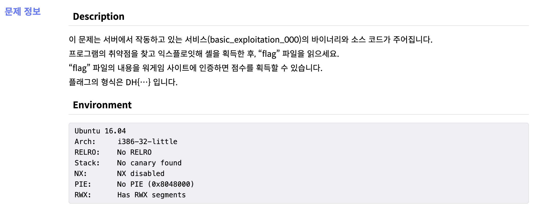Select the No canary found text
The width and height of the screenshot is (535, 211).
149,163
